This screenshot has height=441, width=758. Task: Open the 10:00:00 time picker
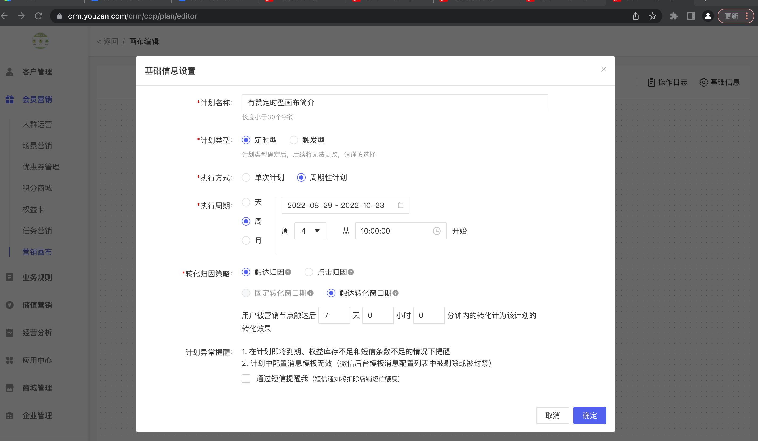click(x=401, y=231)
